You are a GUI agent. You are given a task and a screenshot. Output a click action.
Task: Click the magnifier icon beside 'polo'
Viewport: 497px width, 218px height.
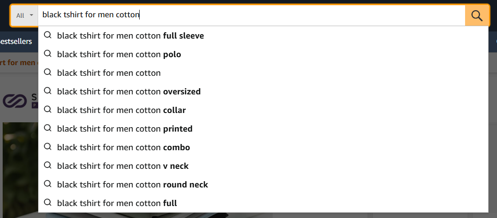click(47, 54)
